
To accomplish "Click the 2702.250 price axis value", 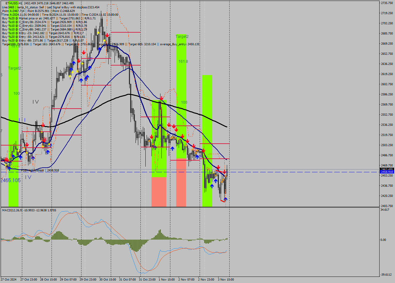I will point(387,23).
